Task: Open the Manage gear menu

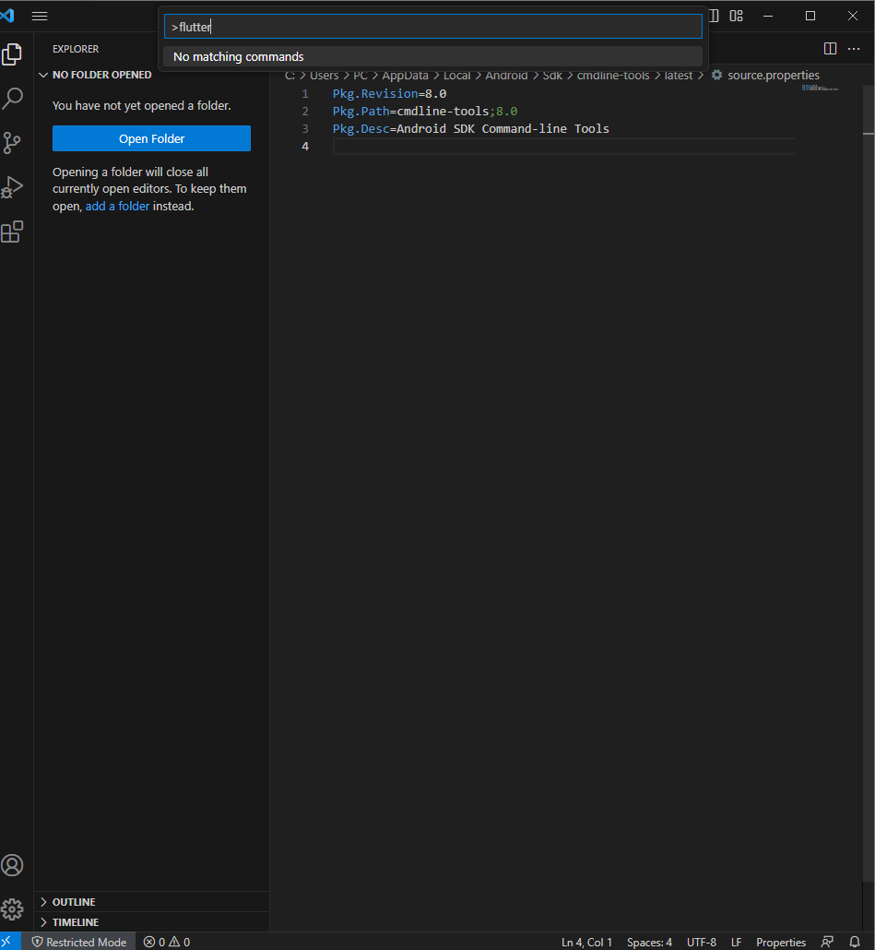Action: pos(12,908)
